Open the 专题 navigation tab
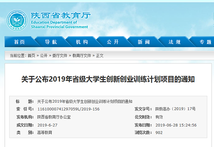The width and height of the screenshot is (214, 147). click(205, 42)
